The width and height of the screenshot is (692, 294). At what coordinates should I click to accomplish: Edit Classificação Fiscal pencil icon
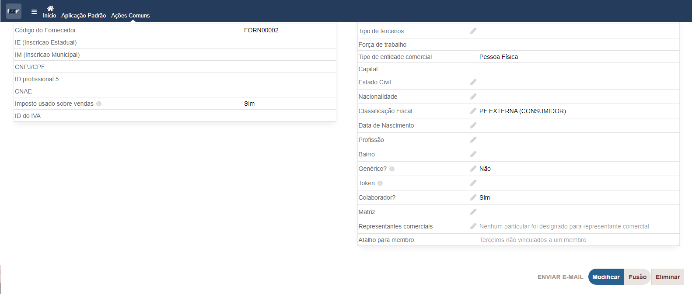[473, 111]
